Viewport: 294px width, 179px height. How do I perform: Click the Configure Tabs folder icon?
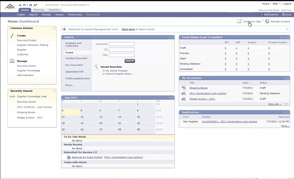click(x=239, y=22)
